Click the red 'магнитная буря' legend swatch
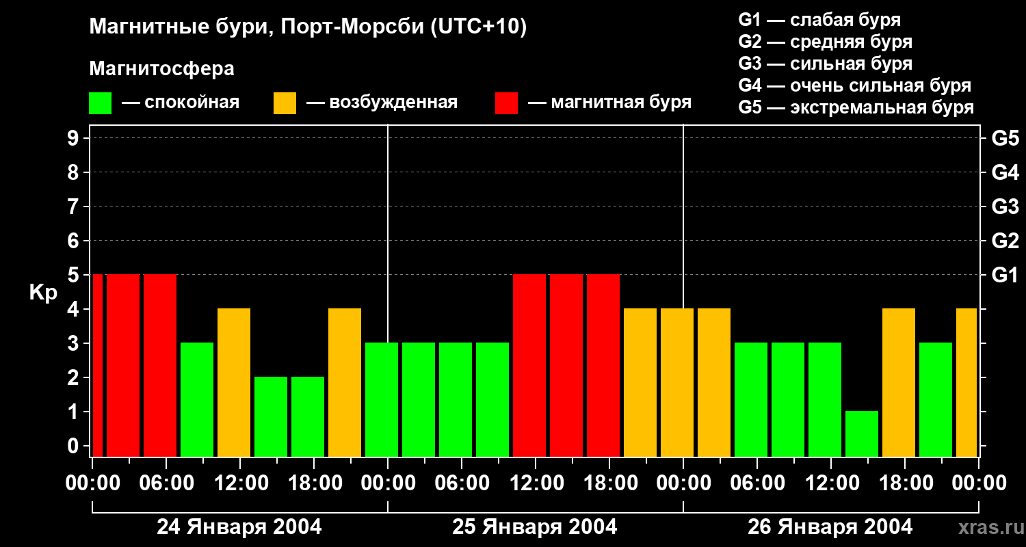The height and width of the screenshot is (547, 1026). pos(506,103)
